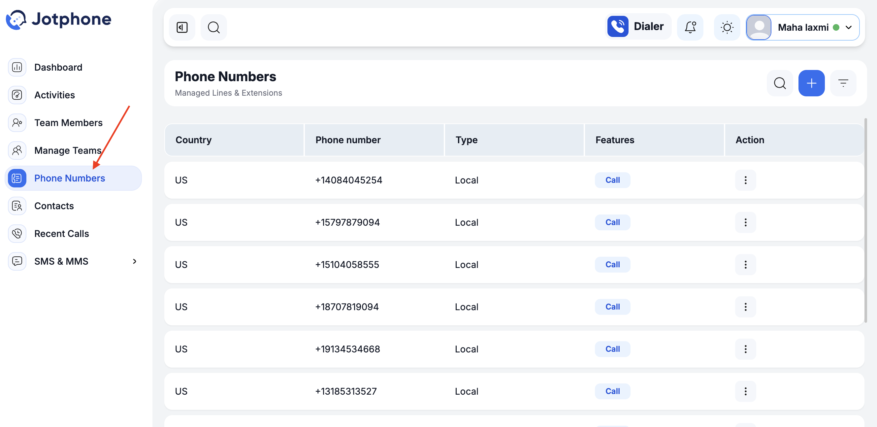Select phone number +13185313527
Image resolution: width=877 pixels, height=427 pixels.
(x=345, y=391)
